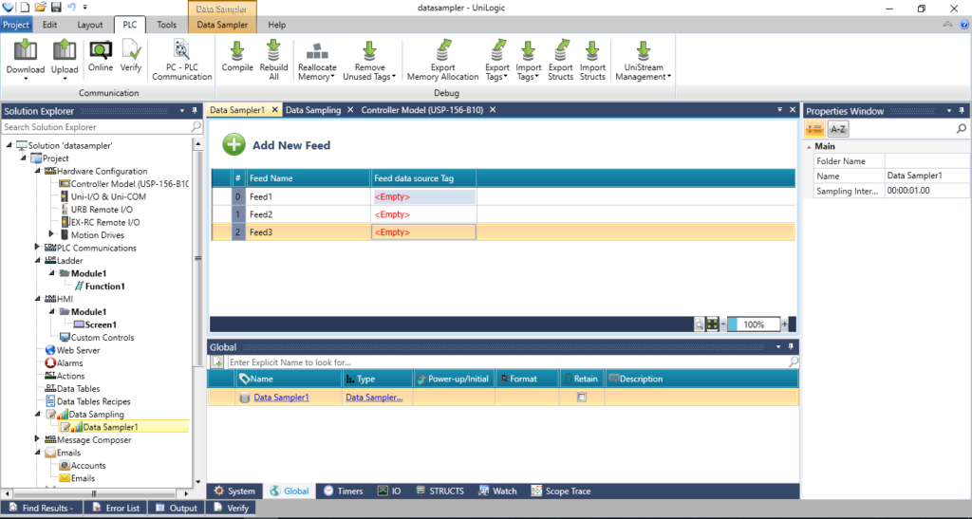This screenshot has height=519, width=972.
Task: Open Import Tags menu
Action: pyautogui.click(x=528, y=60)
